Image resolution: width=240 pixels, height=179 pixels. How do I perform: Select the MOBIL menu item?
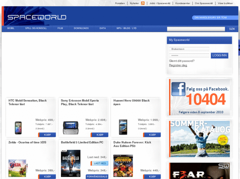[x=11, y=28]
